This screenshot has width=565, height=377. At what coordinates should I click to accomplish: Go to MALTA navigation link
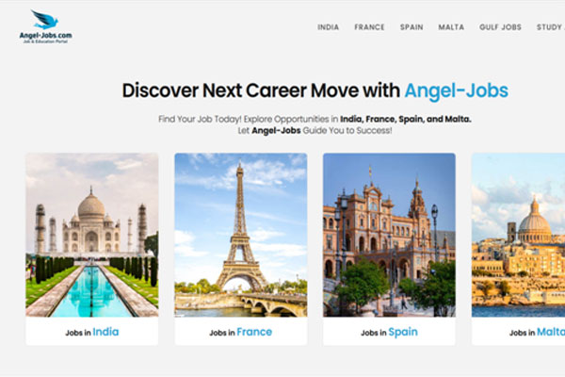[x=451, y=27]
